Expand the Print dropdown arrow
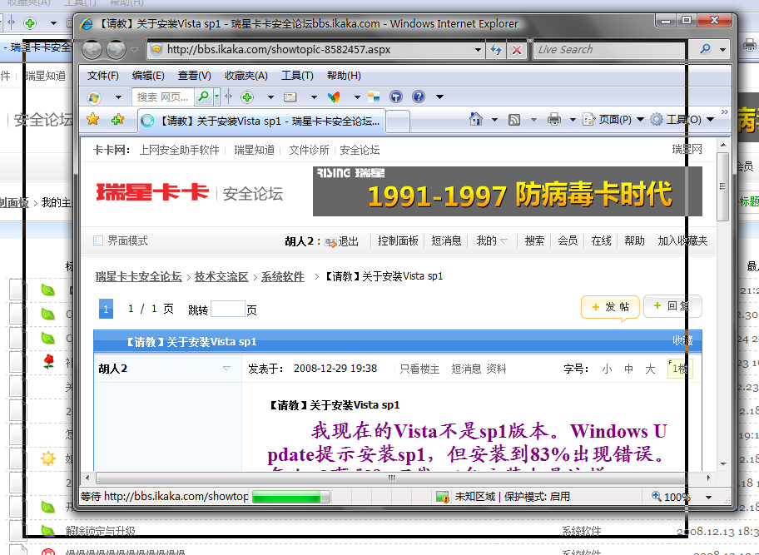This screenshot has width=759, height=555. (x=573, y=120)
